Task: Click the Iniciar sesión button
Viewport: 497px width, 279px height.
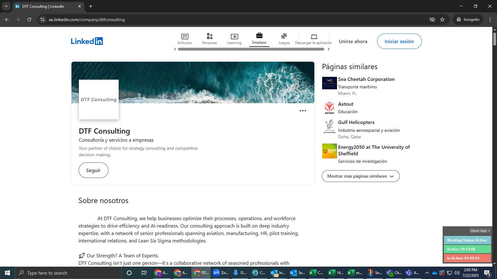Action: [399, 41]
